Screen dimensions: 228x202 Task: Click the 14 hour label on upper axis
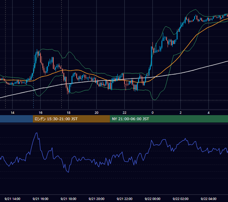pos(12,113)
